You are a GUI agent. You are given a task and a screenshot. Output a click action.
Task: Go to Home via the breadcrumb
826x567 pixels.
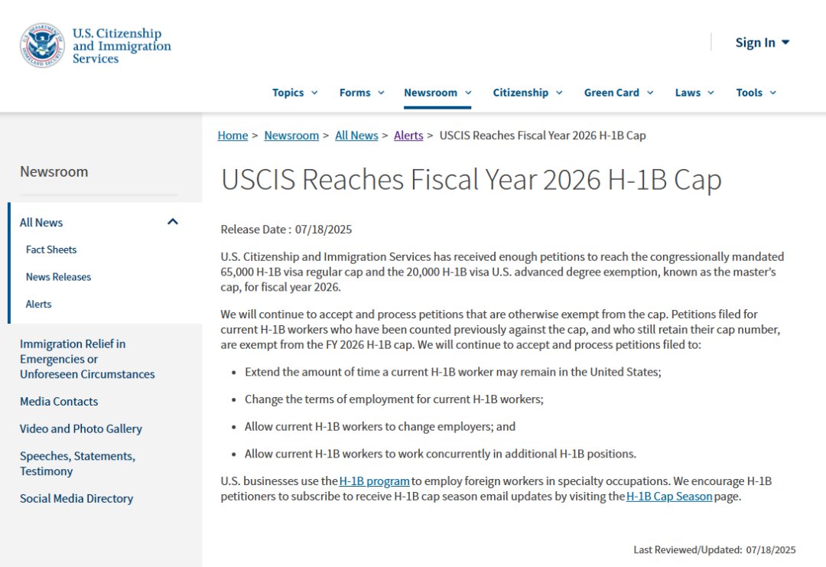(x=233, y=135)
